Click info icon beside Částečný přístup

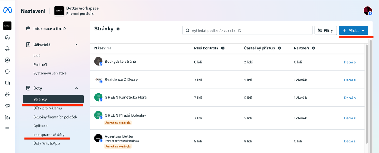[279, 48]
